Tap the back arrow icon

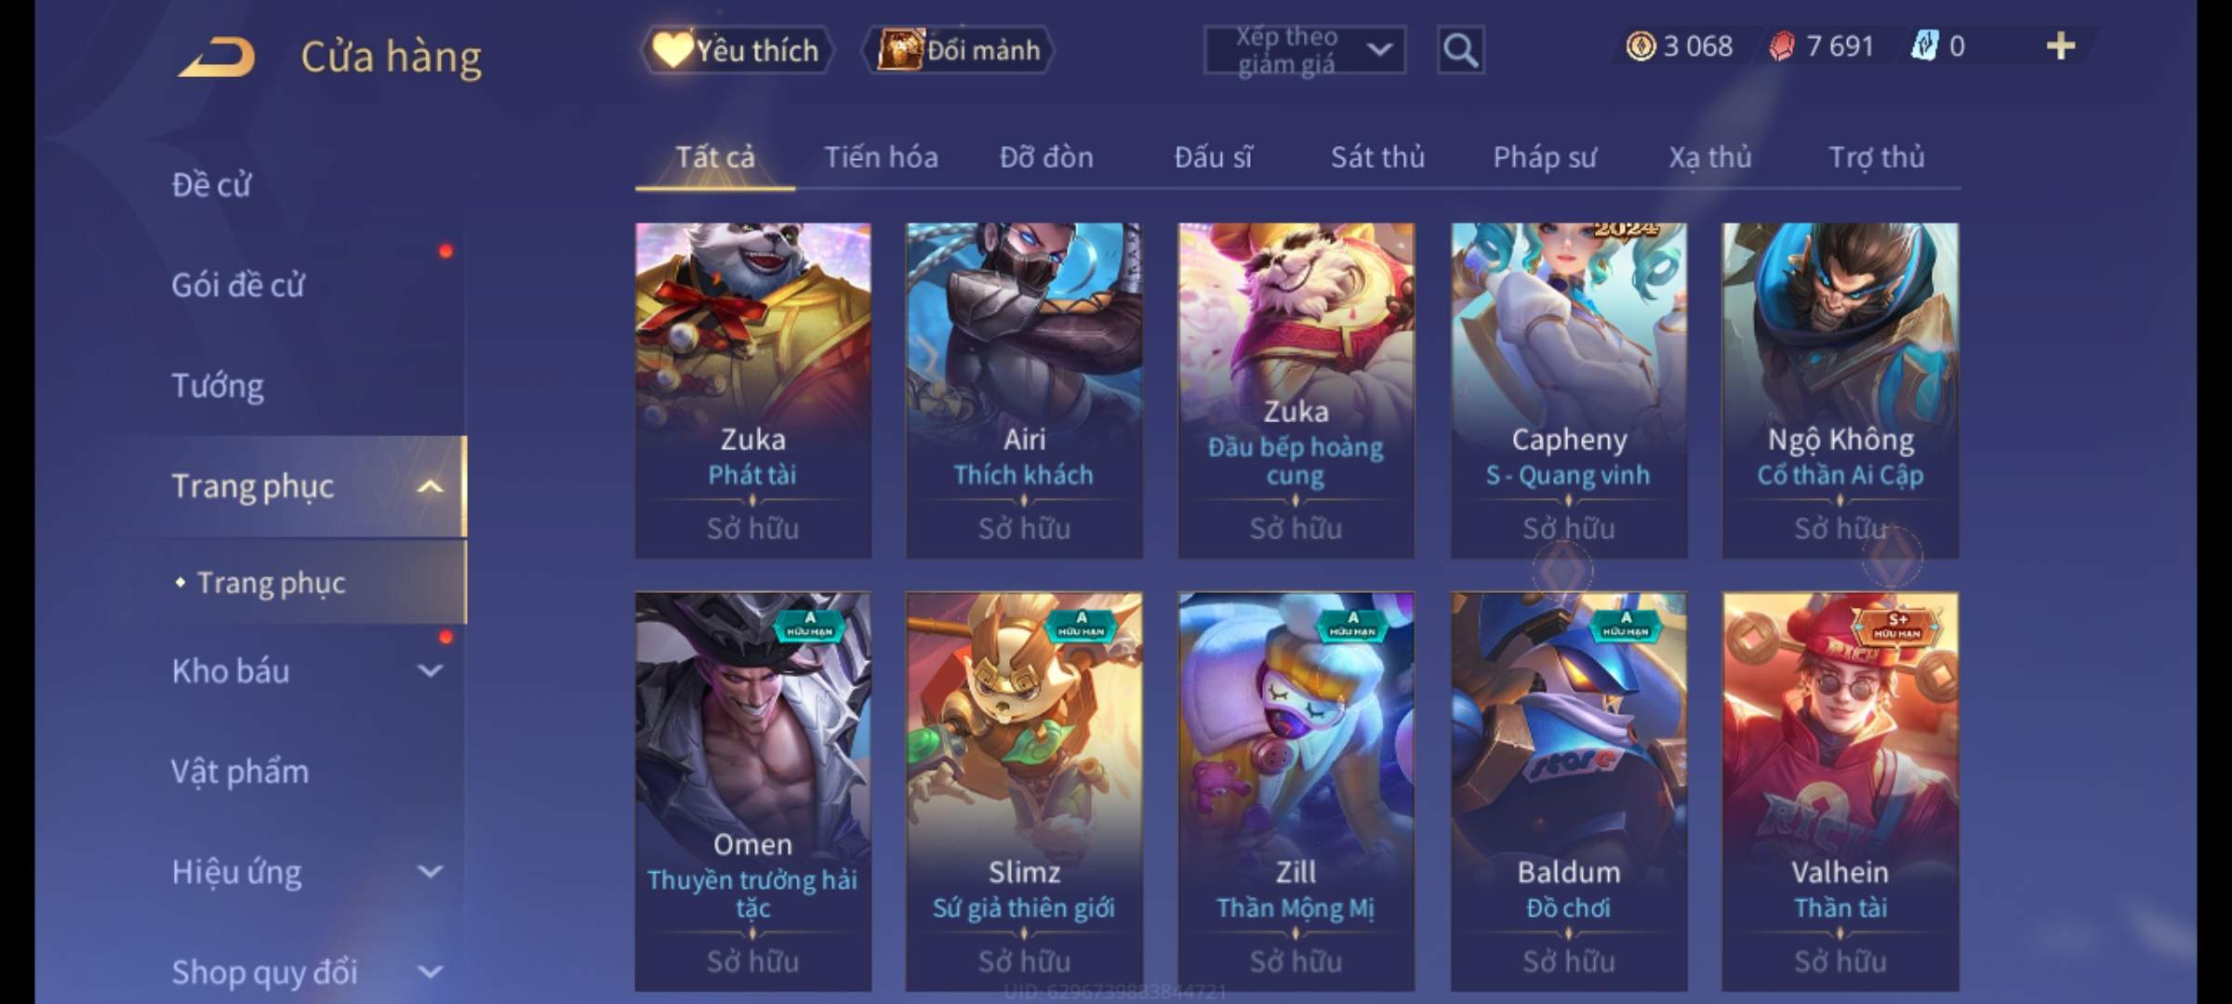coord(218,58)
